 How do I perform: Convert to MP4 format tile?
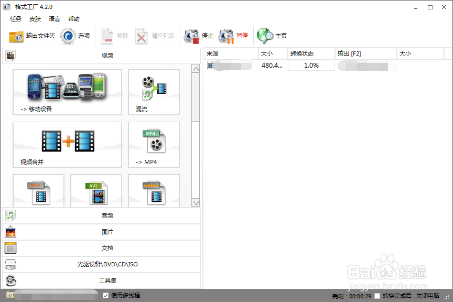pos(154,145)
